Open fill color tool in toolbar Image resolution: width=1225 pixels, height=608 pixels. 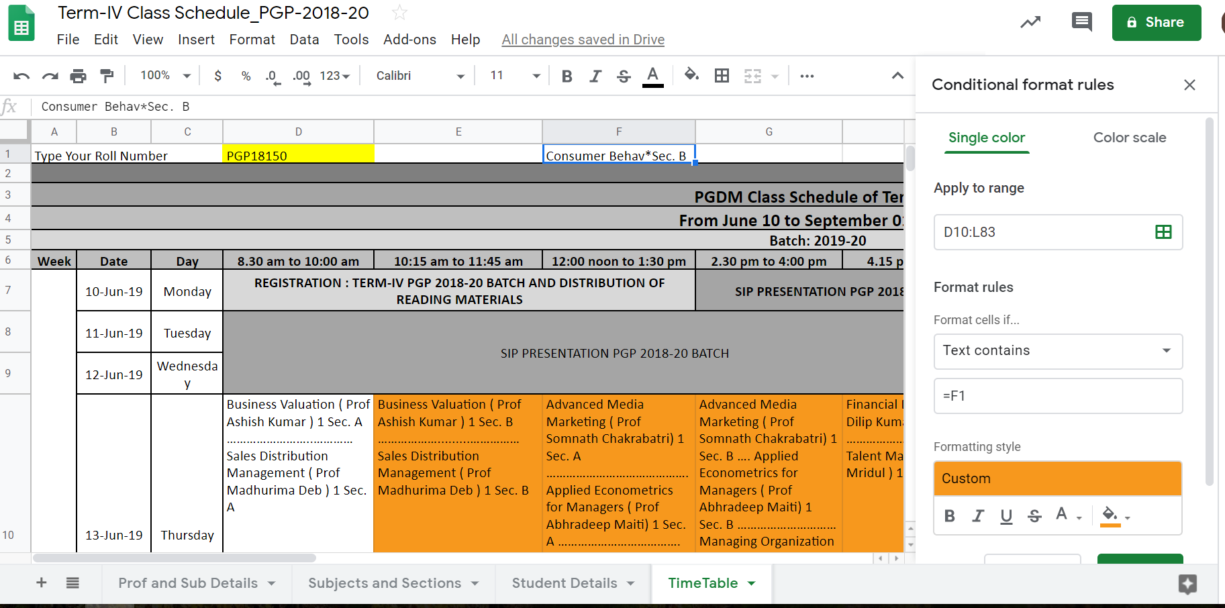(x=691, y=74)
